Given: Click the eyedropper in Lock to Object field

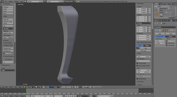Looking at the screenshot, I should pos(150,61).
